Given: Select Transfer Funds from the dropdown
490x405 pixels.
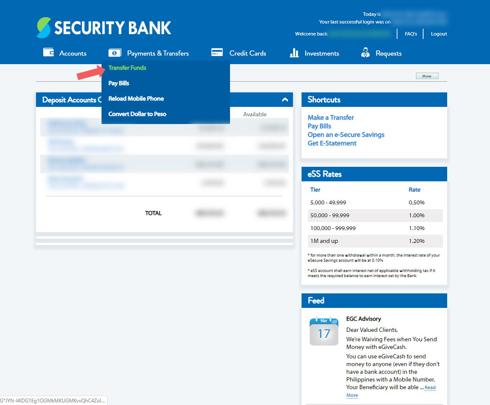Looking at the screenshot, I should point(127,68).
